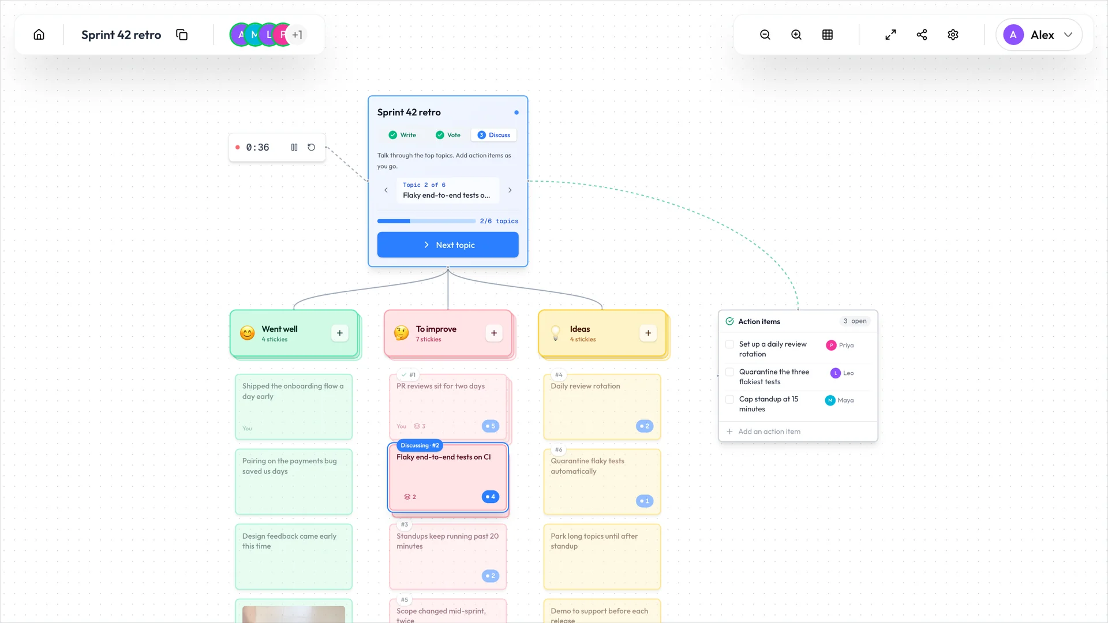Check off Cap standup at 15 minutes
1108x623 pixels.
729,399
